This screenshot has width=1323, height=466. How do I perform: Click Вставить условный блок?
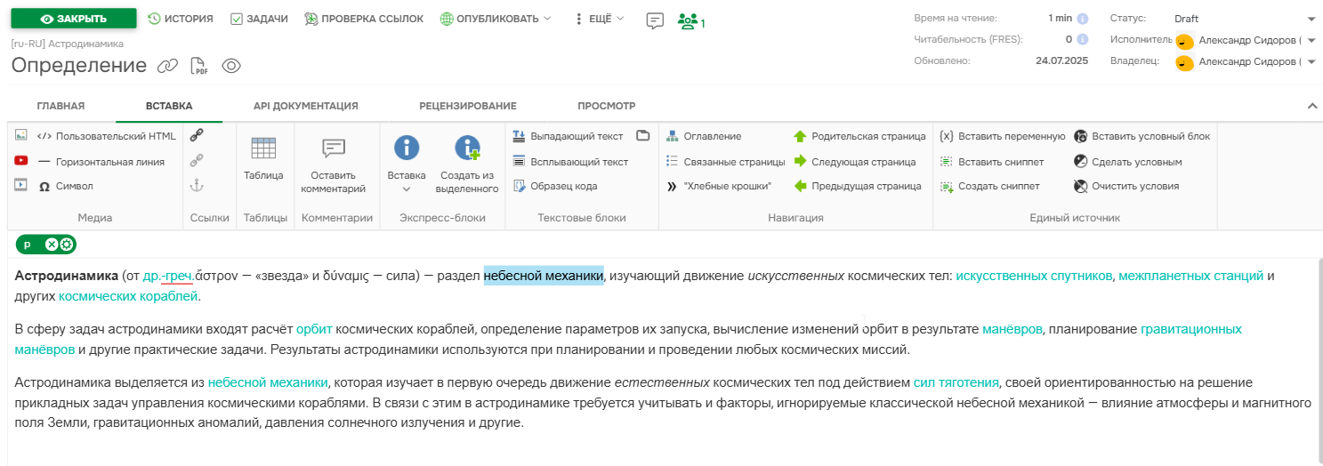pos(1142,136)
